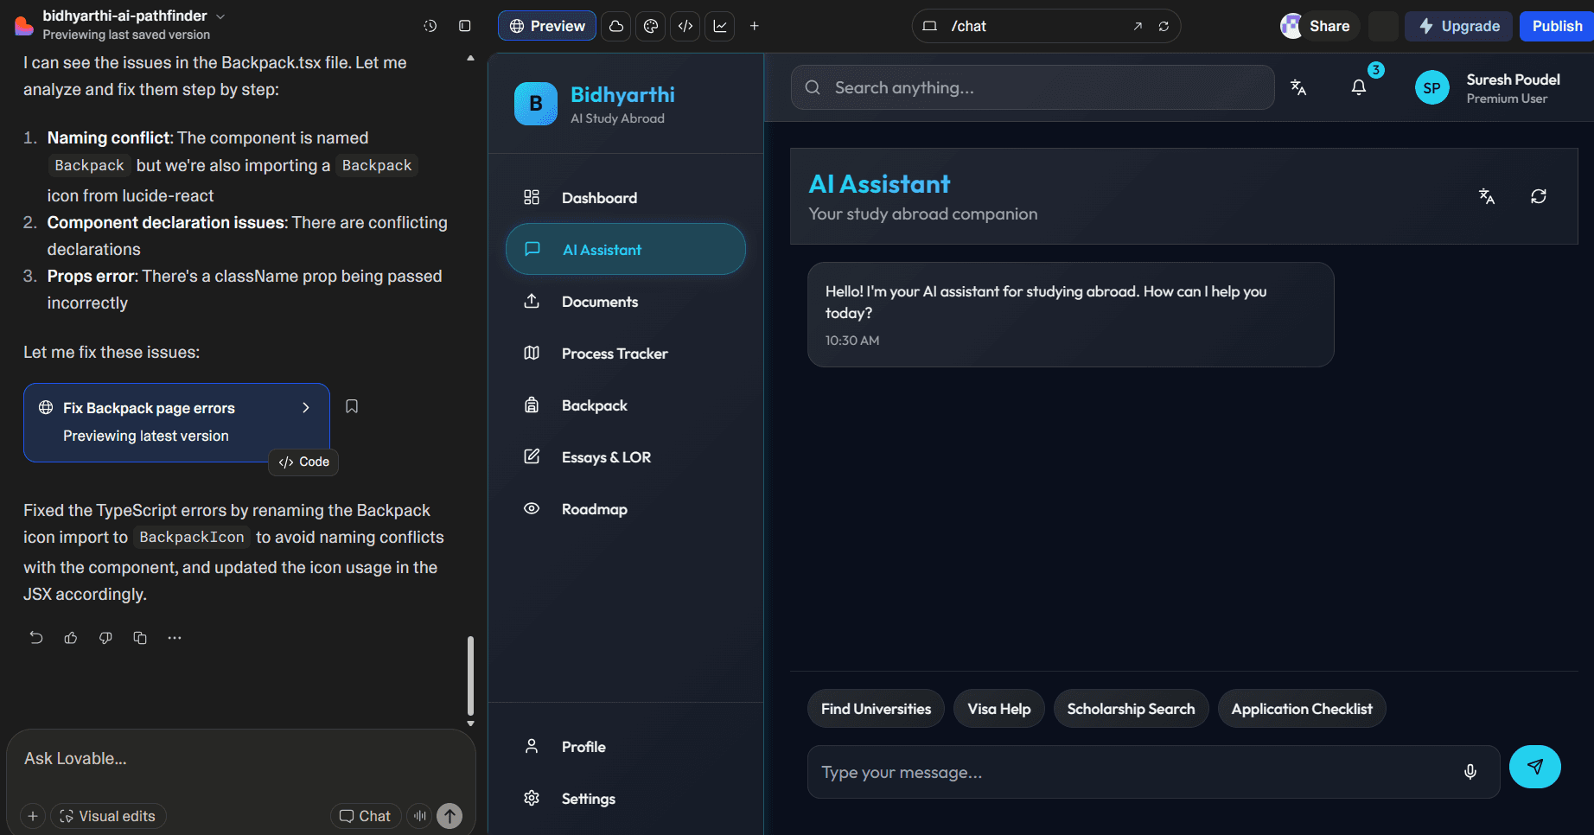Toggle Visual edits mode

click(107, 815)
